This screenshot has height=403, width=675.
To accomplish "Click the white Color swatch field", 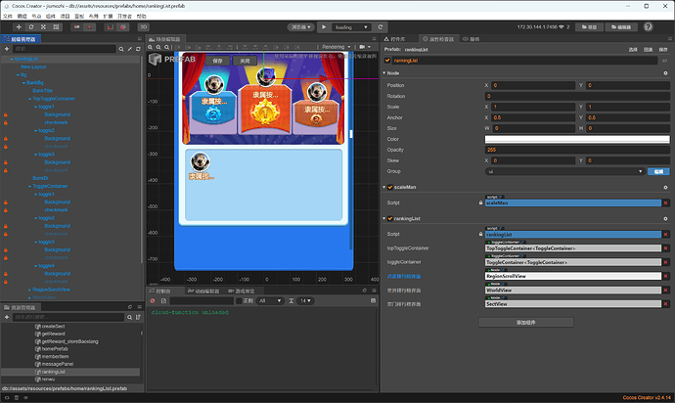I will click(576, 139).
